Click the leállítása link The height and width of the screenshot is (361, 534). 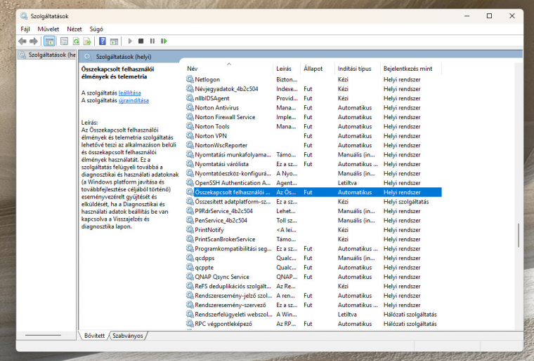coord(129,93)
